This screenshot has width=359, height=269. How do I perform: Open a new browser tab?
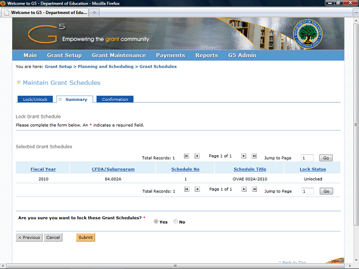(x=94, y=12)
